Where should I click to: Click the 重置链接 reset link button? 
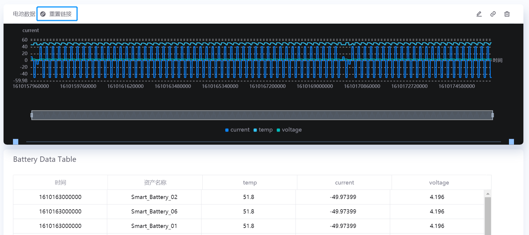pos(57,14)
